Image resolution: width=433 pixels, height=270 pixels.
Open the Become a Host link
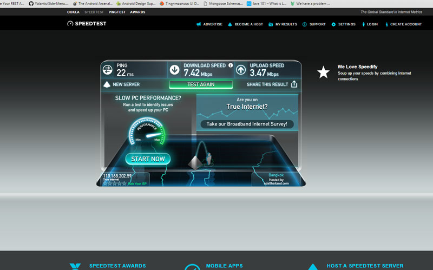[x=249, y=24]
